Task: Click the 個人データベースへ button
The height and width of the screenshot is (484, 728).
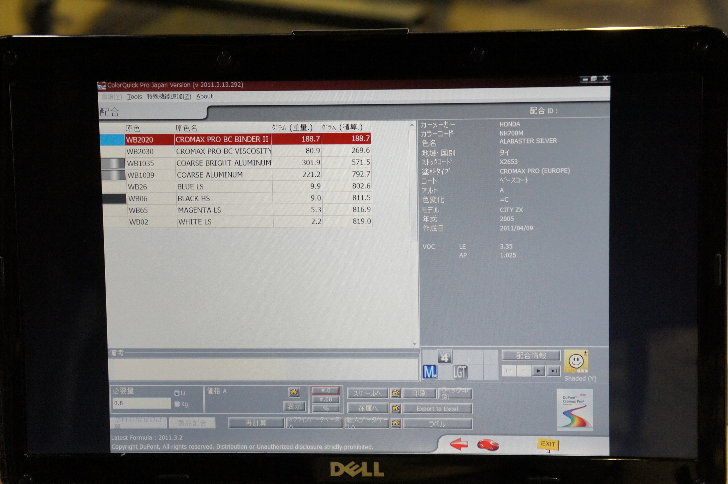Action: click(x=367, y=423)
